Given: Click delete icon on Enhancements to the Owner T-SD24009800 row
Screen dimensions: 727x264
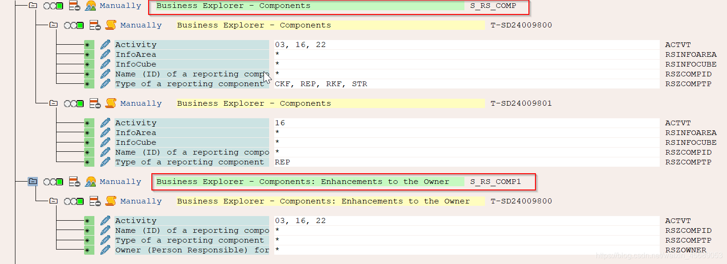Looking at the screenshot, I should 95,201.
